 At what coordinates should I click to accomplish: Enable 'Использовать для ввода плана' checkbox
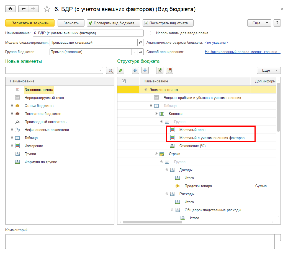pos(149,33)
